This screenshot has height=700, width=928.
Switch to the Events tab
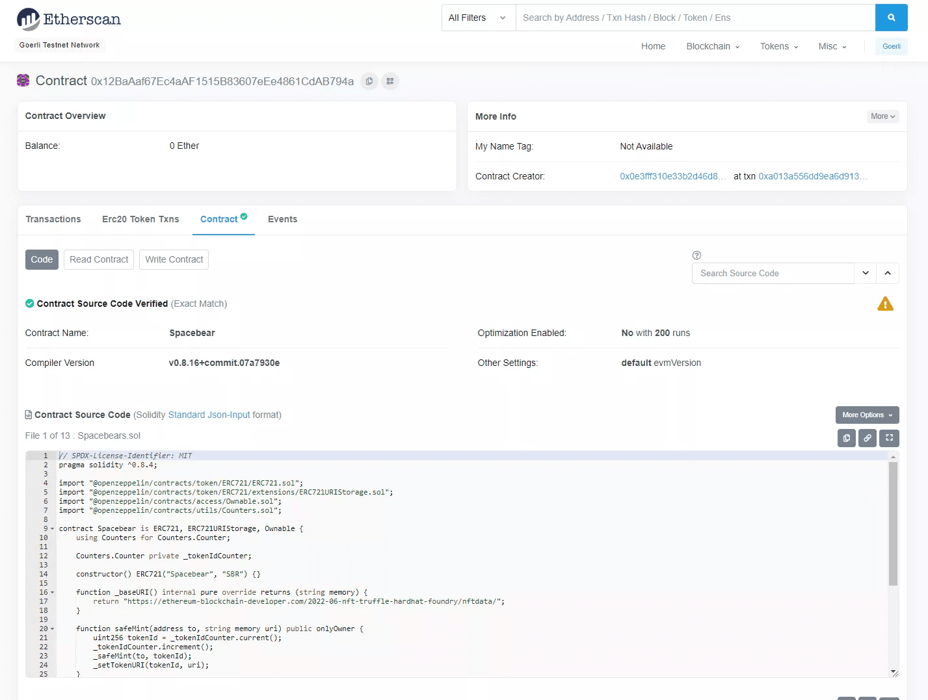click(x=282, y=219)
